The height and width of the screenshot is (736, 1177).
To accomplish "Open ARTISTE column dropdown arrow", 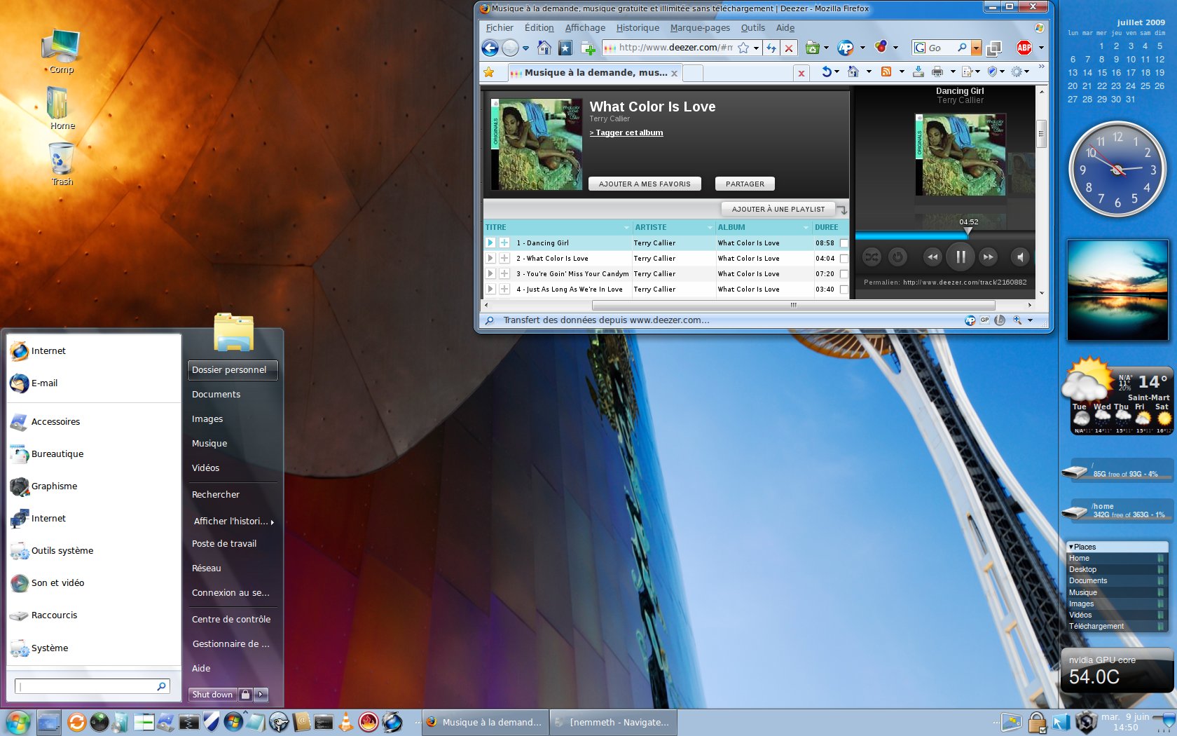I will pos(710,228).
